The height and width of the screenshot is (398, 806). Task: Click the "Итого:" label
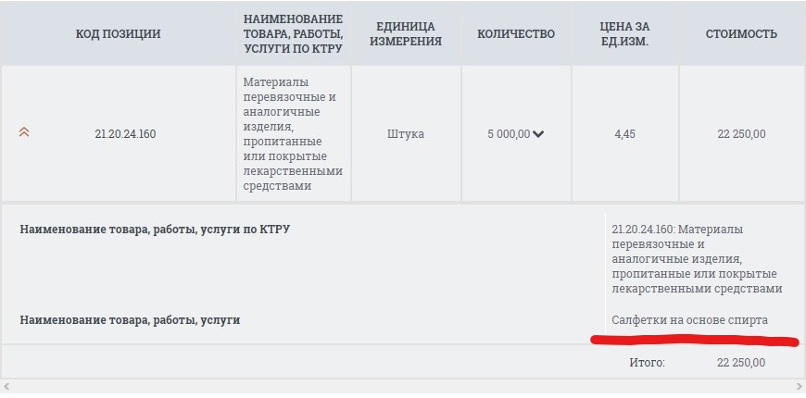click(647, 363)
